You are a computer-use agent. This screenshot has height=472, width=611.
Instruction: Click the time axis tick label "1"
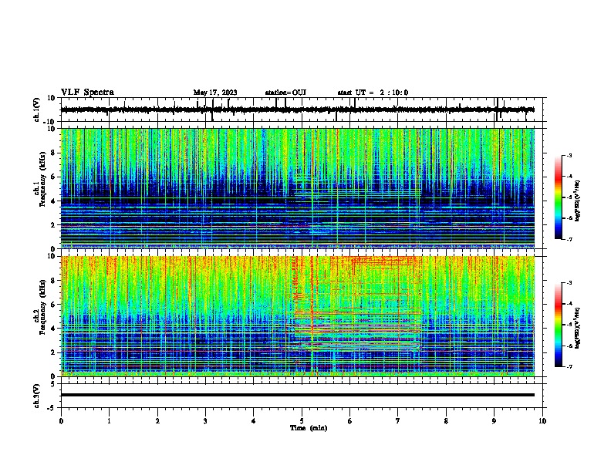click(x=109, y=421)
